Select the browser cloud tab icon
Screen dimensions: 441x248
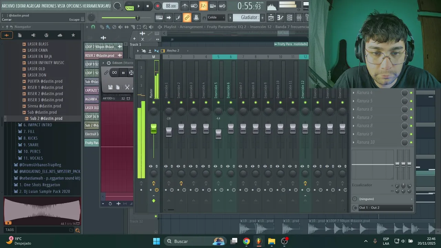(x=60, y=35)
